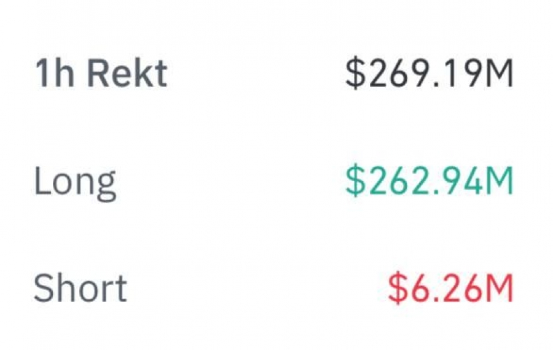Click the dollar sign in green $262.94M
Viewport: 553px width, 350px height.
click(355, 181)
